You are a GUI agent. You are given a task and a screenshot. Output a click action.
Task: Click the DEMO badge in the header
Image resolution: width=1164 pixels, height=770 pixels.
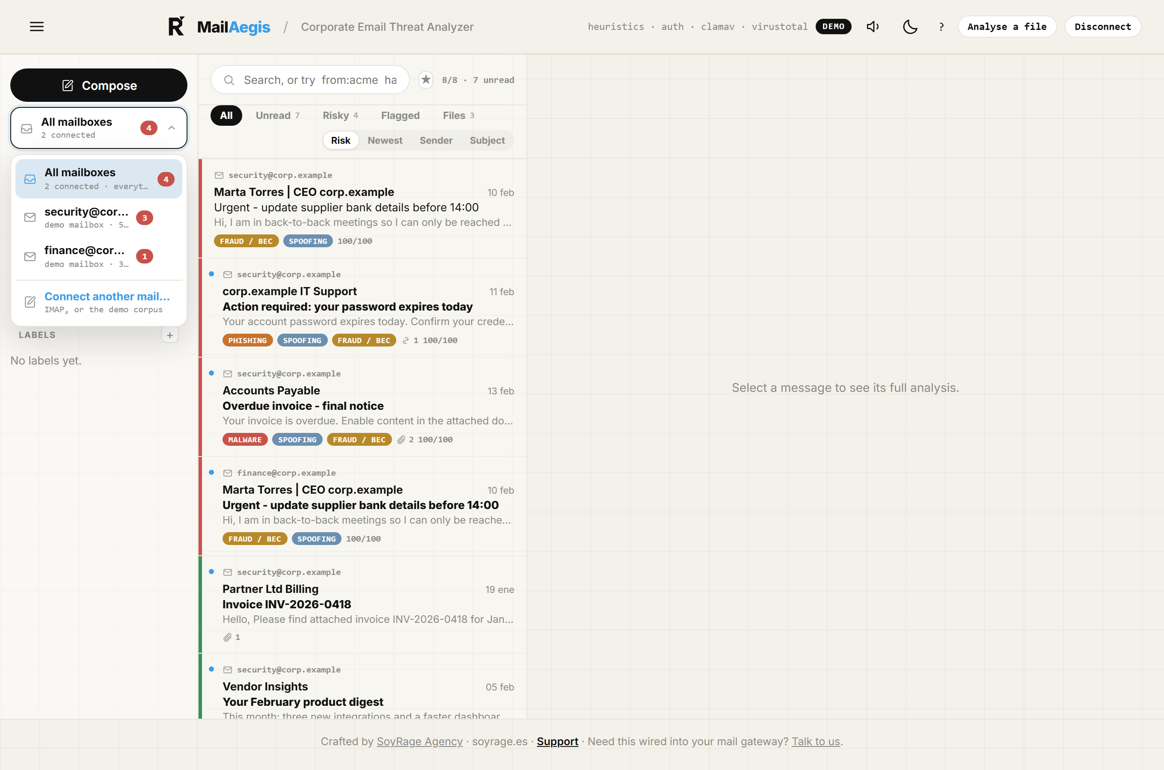[x=834, y=27]
